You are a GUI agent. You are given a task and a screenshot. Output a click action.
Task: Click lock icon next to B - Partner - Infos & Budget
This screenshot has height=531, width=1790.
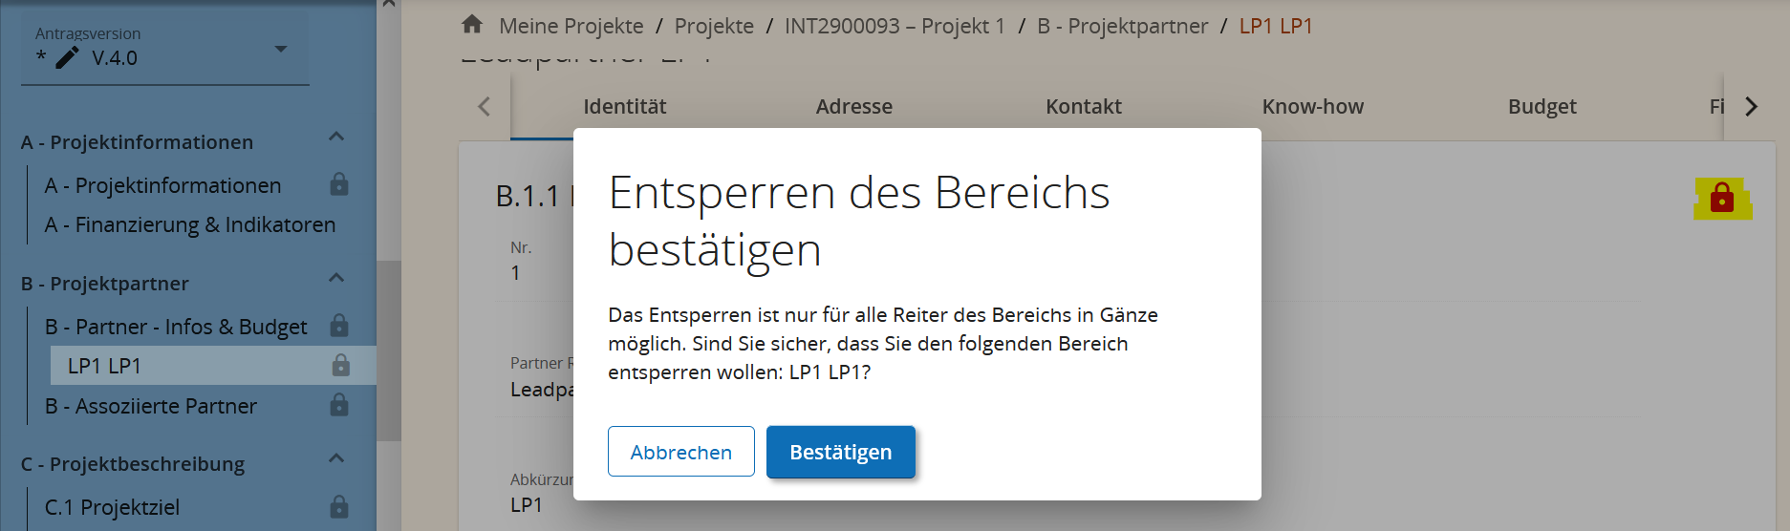point(339,326)
